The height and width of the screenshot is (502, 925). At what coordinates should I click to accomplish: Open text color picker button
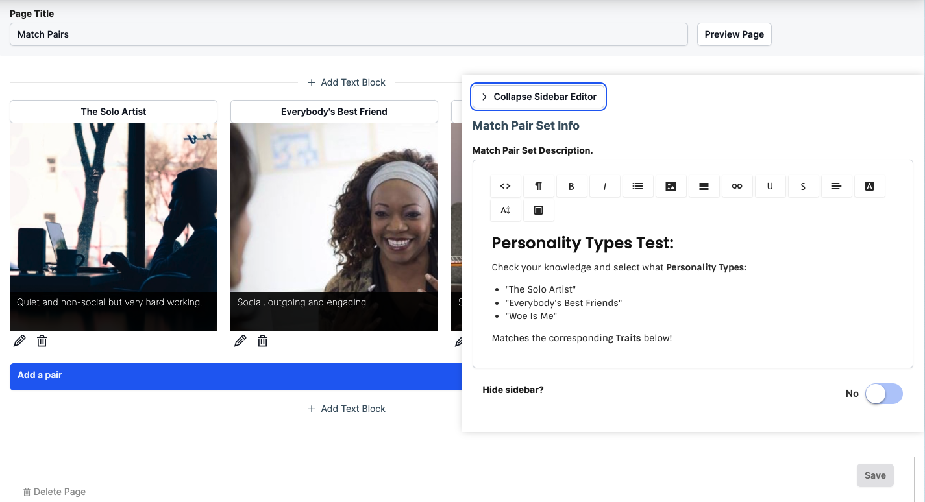point(869,186)
